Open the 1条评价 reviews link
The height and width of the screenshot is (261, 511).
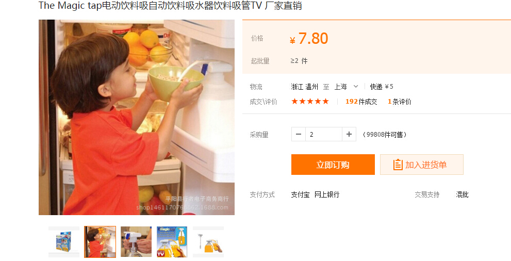[399, 102]
